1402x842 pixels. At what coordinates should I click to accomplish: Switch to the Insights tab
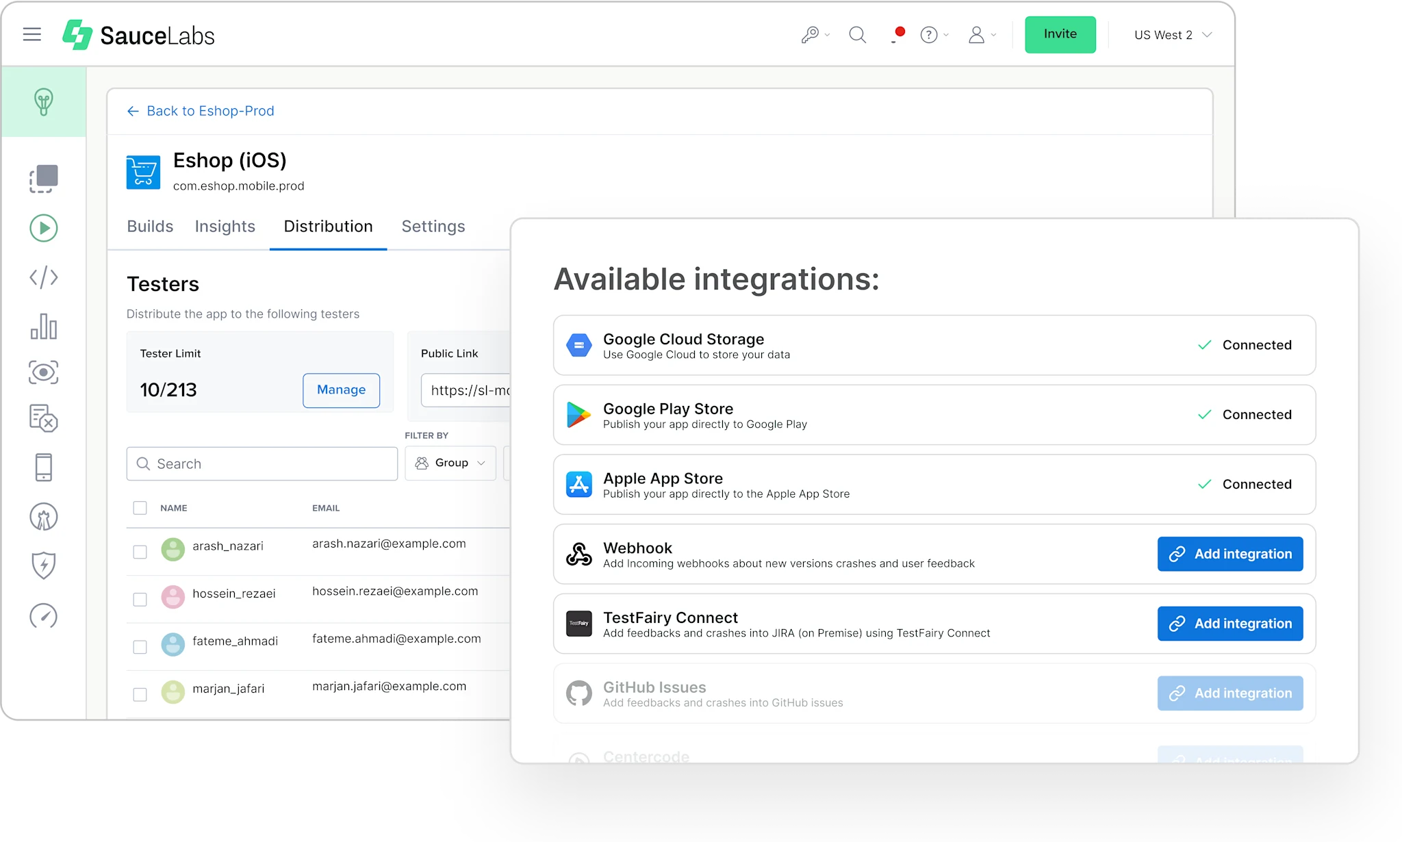(x=225, y=227)
